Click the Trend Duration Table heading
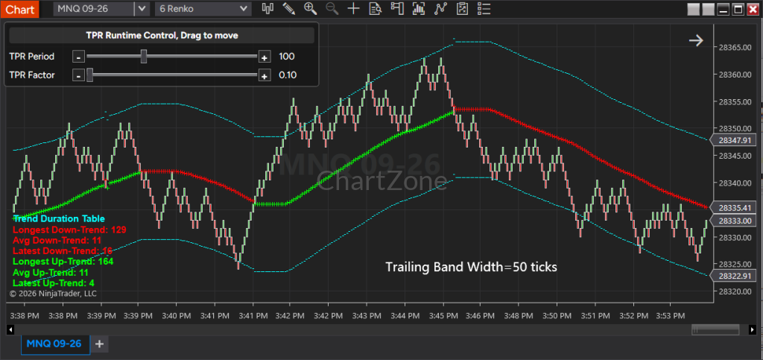Screen dimensions: 763x360 [x=59, y=219]
